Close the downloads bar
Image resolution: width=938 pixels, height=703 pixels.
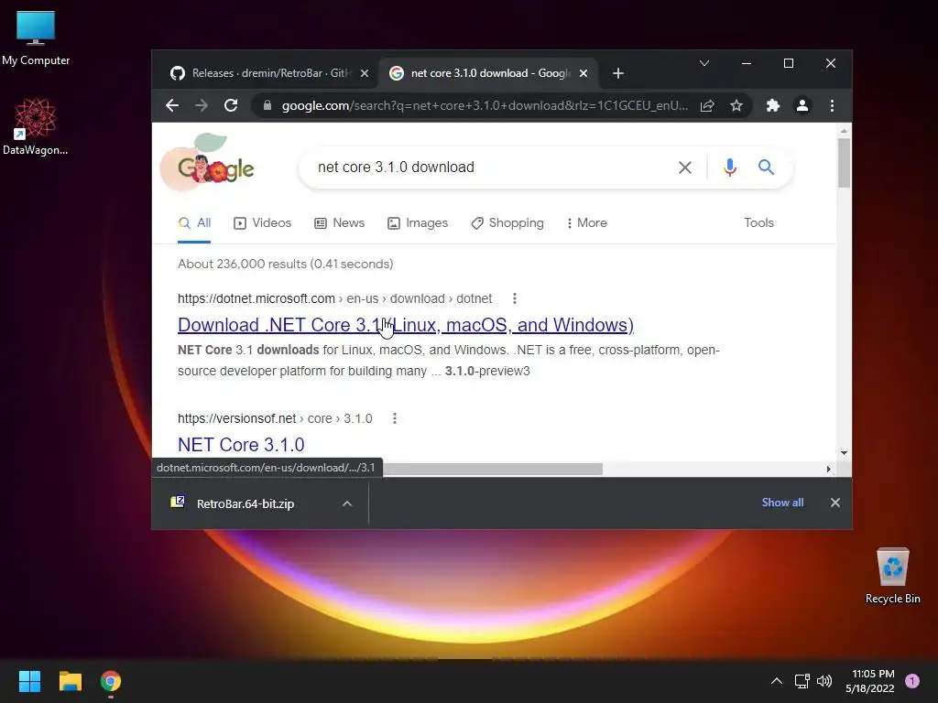tap(835, 503)
